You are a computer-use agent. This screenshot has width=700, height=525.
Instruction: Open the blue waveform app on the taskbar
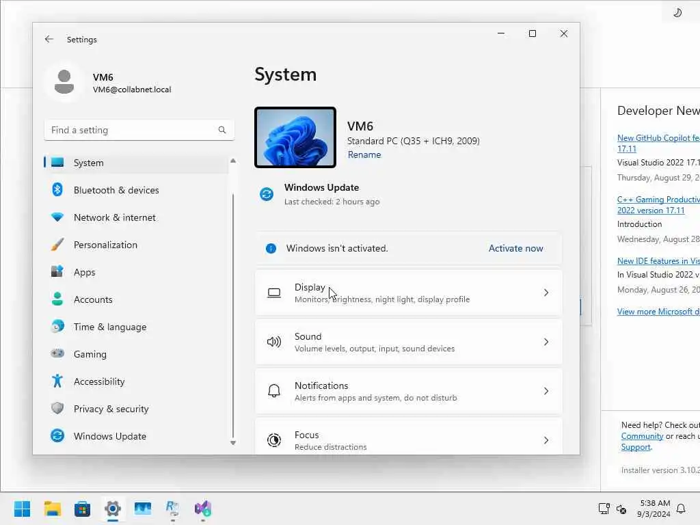coord(143,509)
